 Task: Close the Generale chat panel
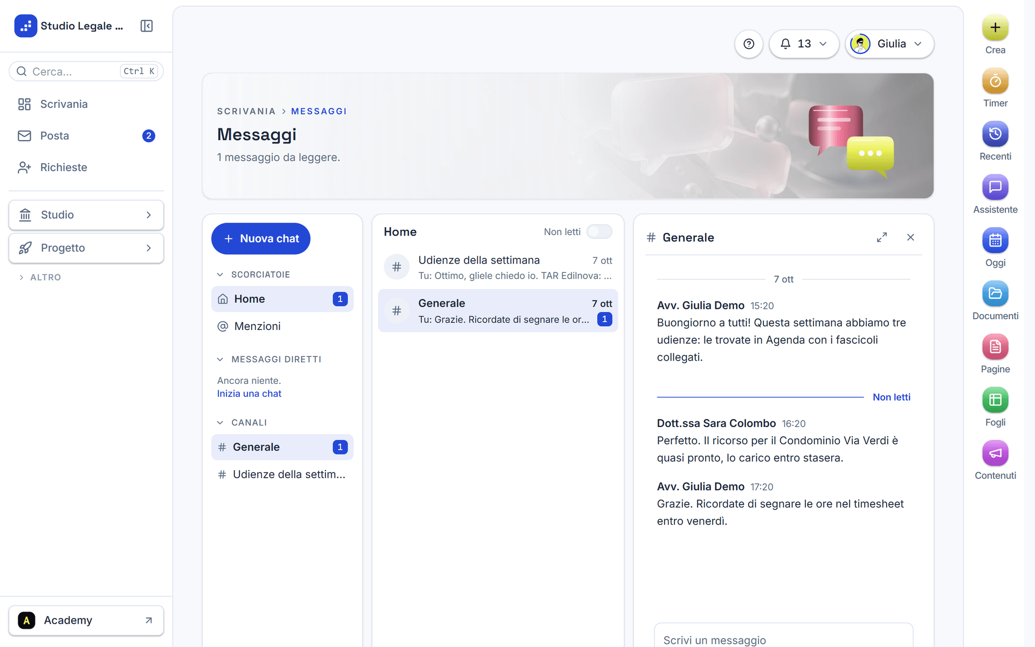point(910,237)
